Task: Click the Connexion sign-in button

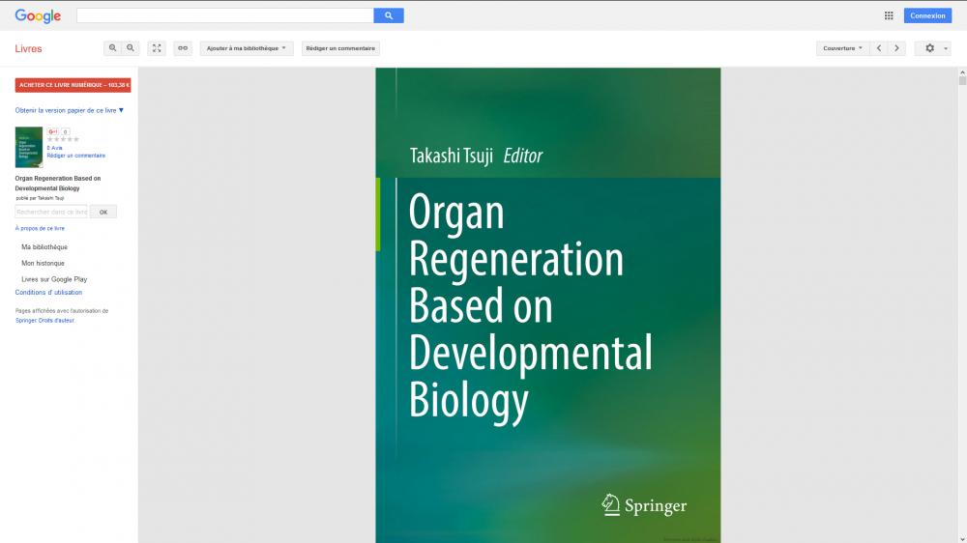Action: coord(927,15)
